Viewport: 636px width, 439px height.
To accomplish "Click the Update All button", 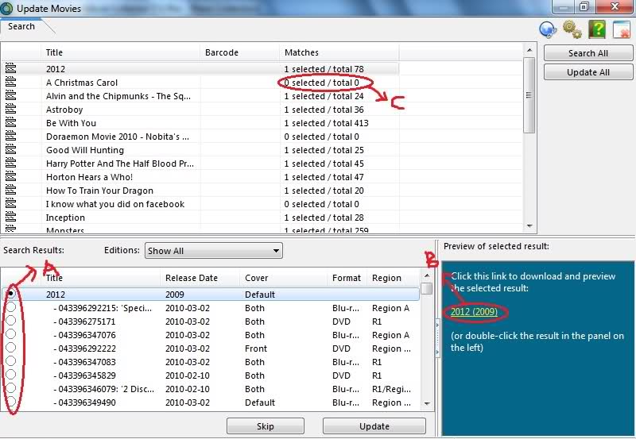I will [x=588, y=72].
